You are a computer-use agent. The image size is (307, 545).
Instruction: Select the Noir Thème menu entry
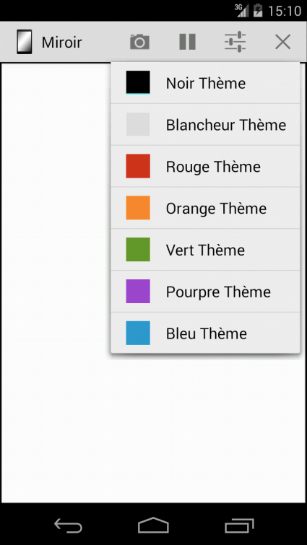205,83
